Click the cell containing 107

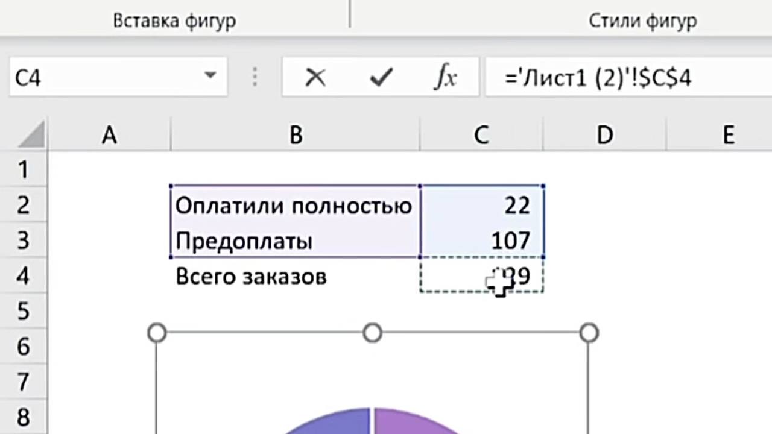[481, 241]
